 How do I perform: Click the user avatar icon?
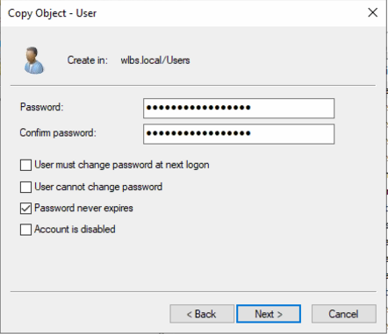(34, 60)
